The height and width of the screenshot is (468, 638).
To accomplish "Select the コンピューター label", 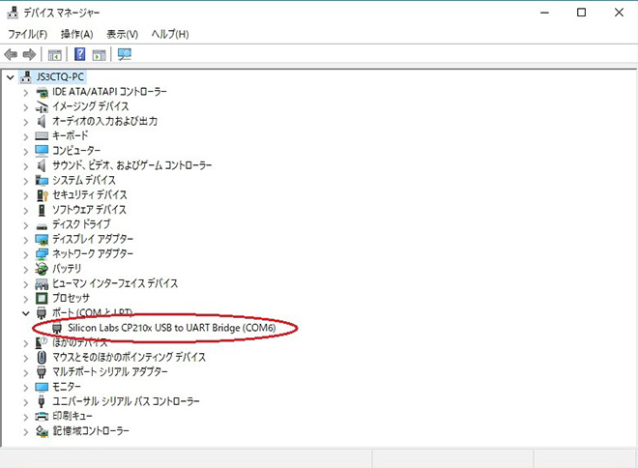I will pos(76,151).
